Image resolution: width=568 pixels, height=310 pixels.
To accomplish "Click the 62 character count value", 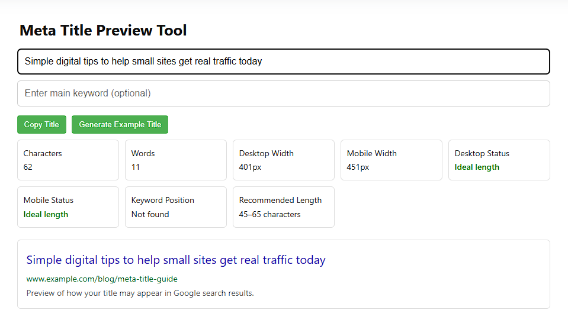I will point(28,167).
